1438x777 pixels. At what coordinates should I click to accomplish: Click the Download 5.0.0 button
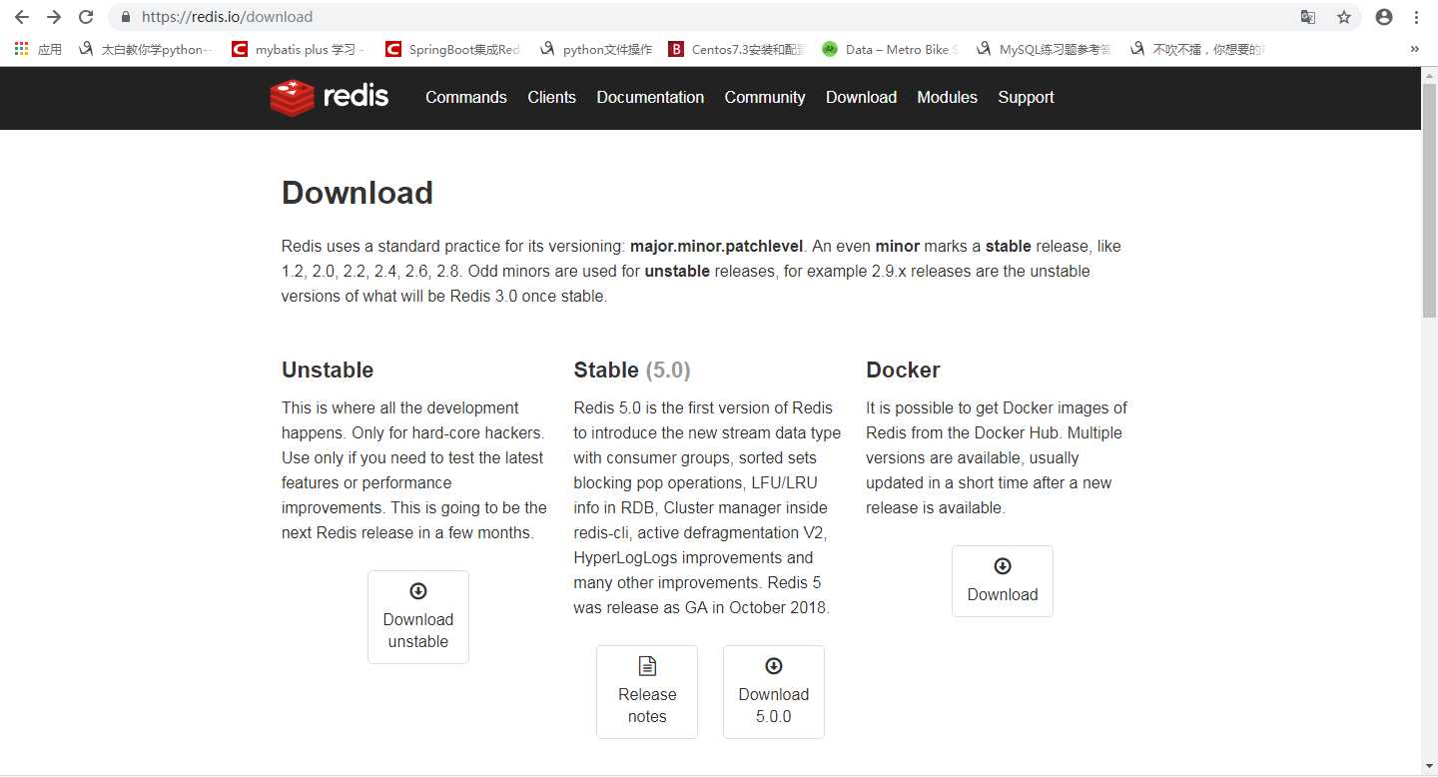coord(774,692)
